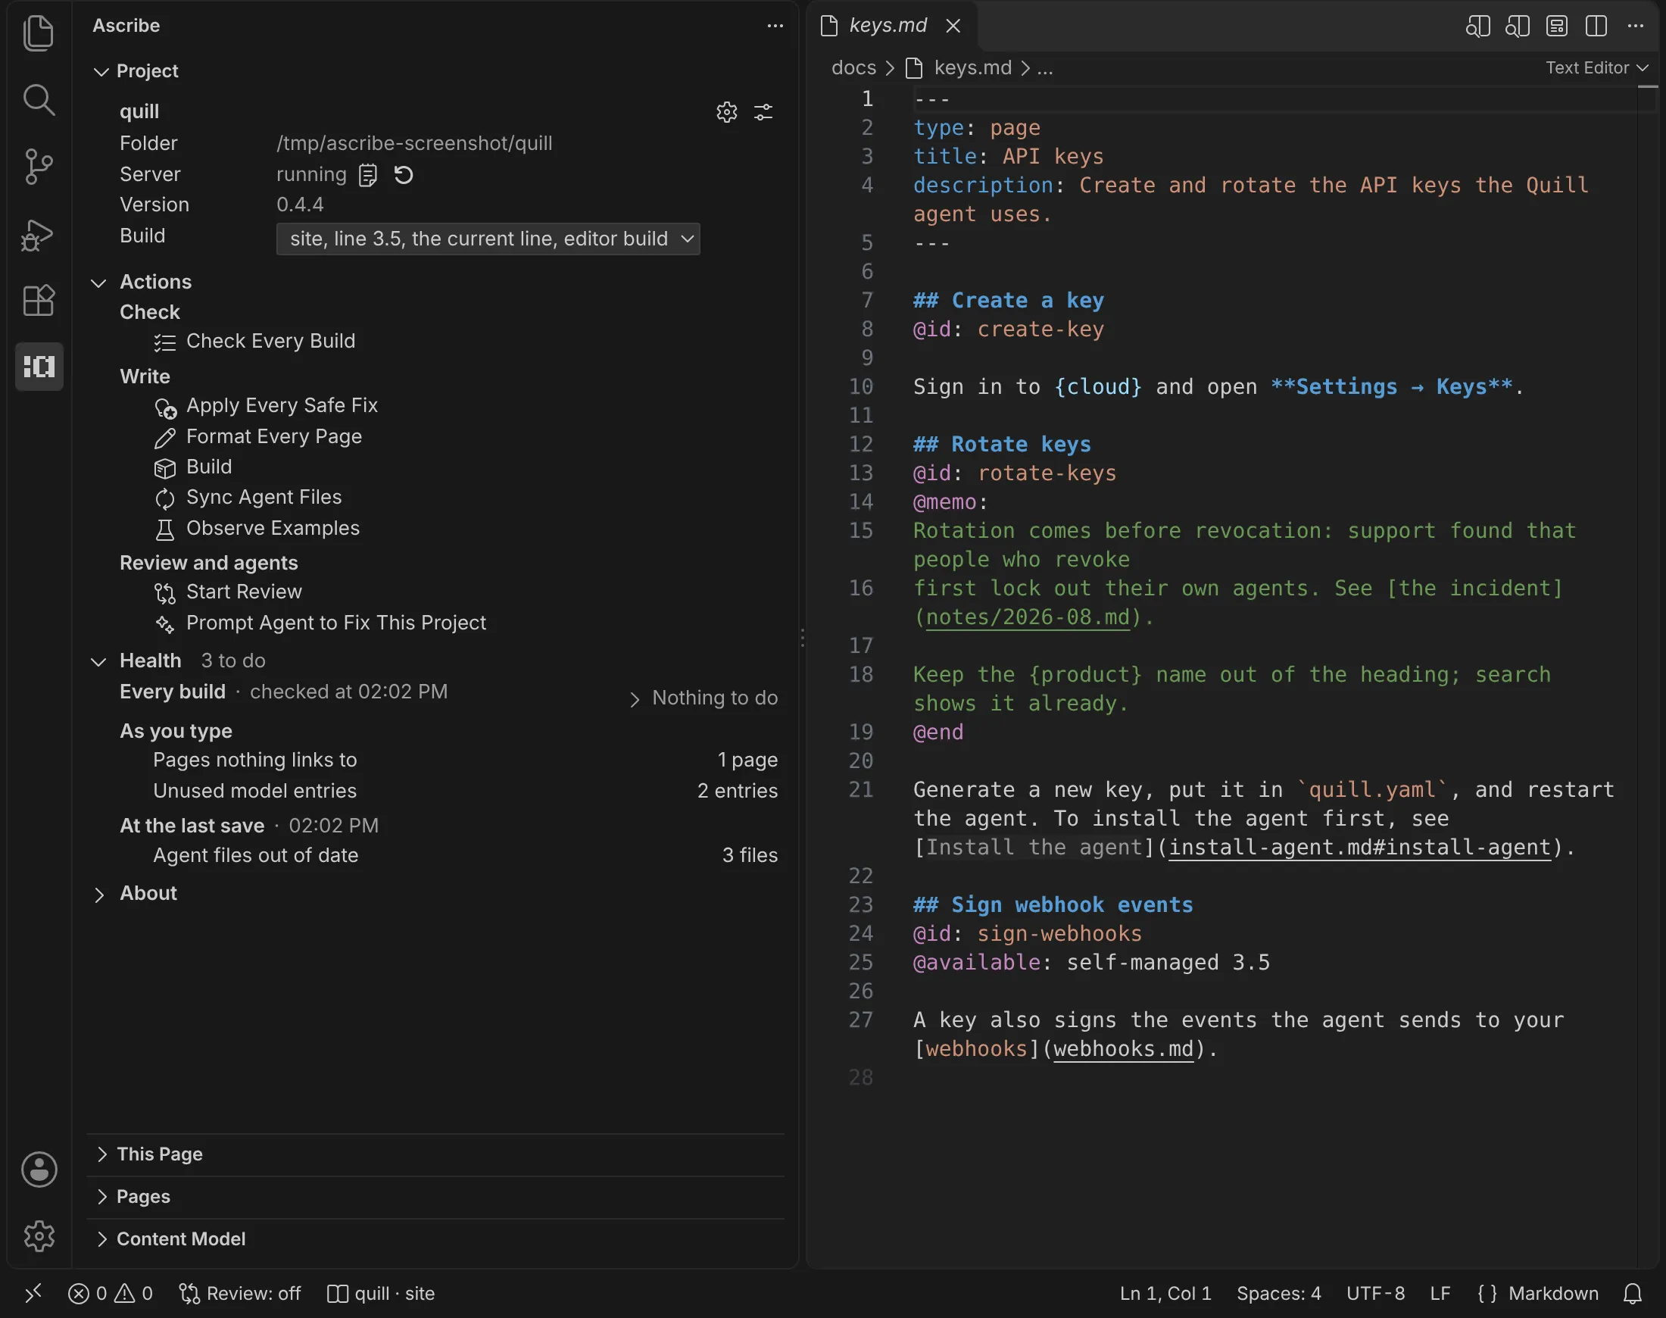Viewport: 1666px width, 1318px height.
Task: Click the docs breadcrumb segment
Action: click(x=853, y=68)
